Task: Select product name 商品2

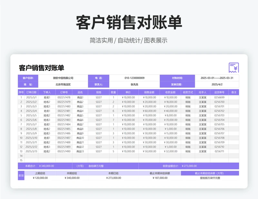Action: 80,102
